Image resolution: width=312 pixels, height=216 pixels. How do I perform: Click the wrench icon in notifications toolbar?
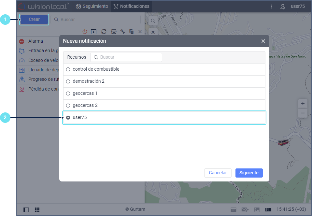pos(123,32)
